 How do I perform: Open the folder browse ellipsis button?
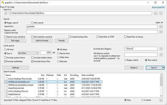156,13
